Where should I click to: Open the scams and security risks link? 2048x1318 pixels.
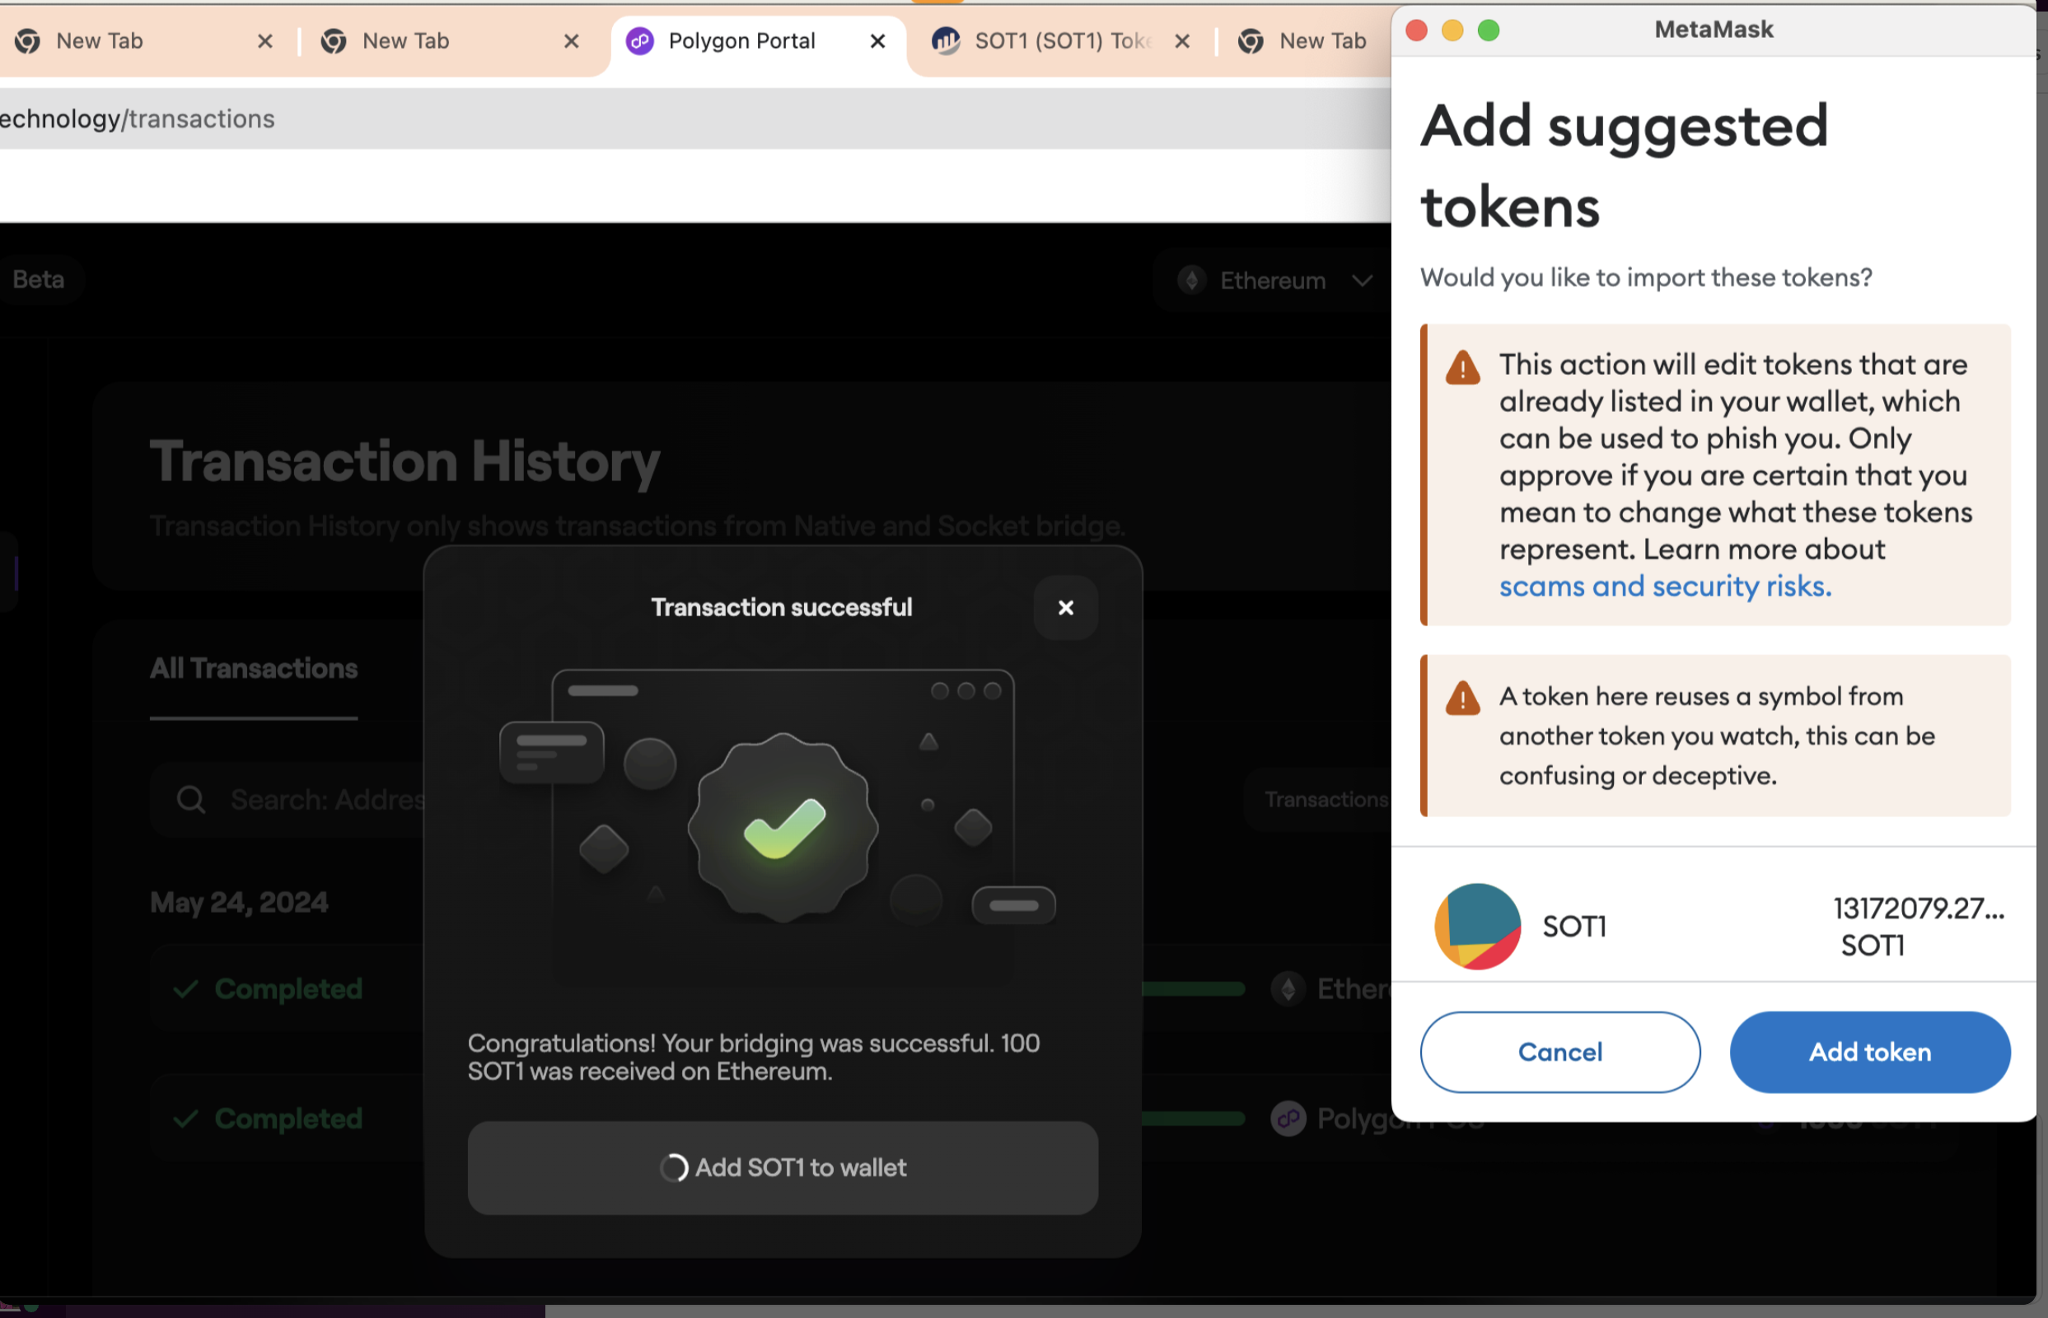click(x=1665, y=587)
